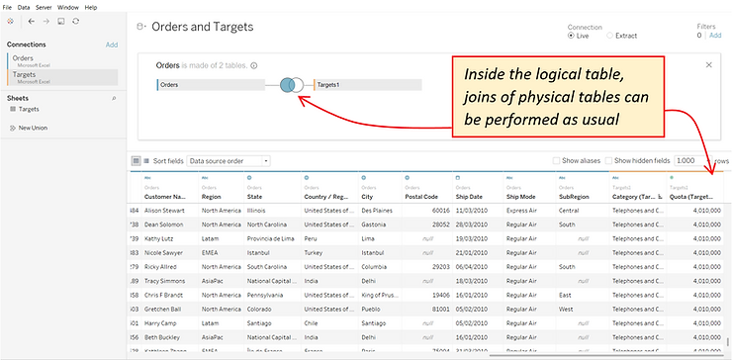This screenshot has height=360, width=732.
Task: Select the Targets connection
Action: tap(62, 77)
